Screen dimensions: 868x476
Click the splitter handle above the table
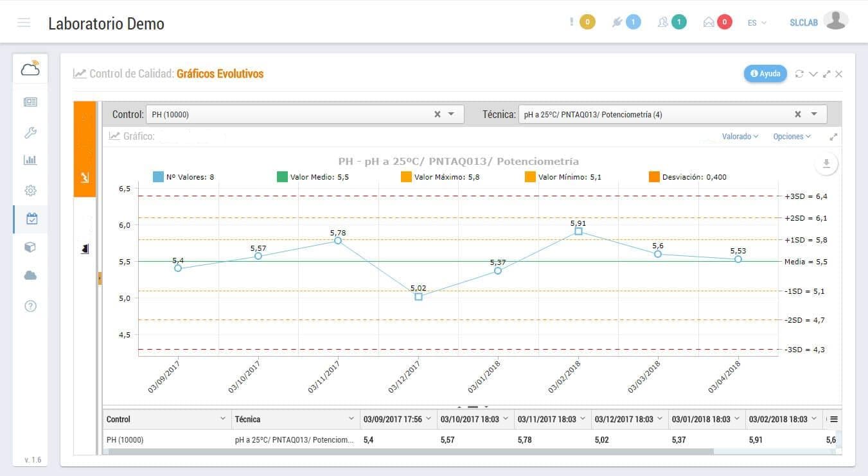tap(473, 407)
